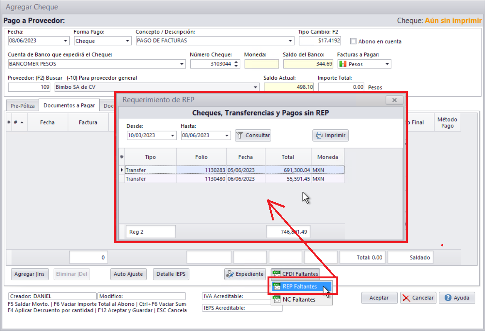
Task: Click the Ayuda question mark icon
Action: click(448, 298)
